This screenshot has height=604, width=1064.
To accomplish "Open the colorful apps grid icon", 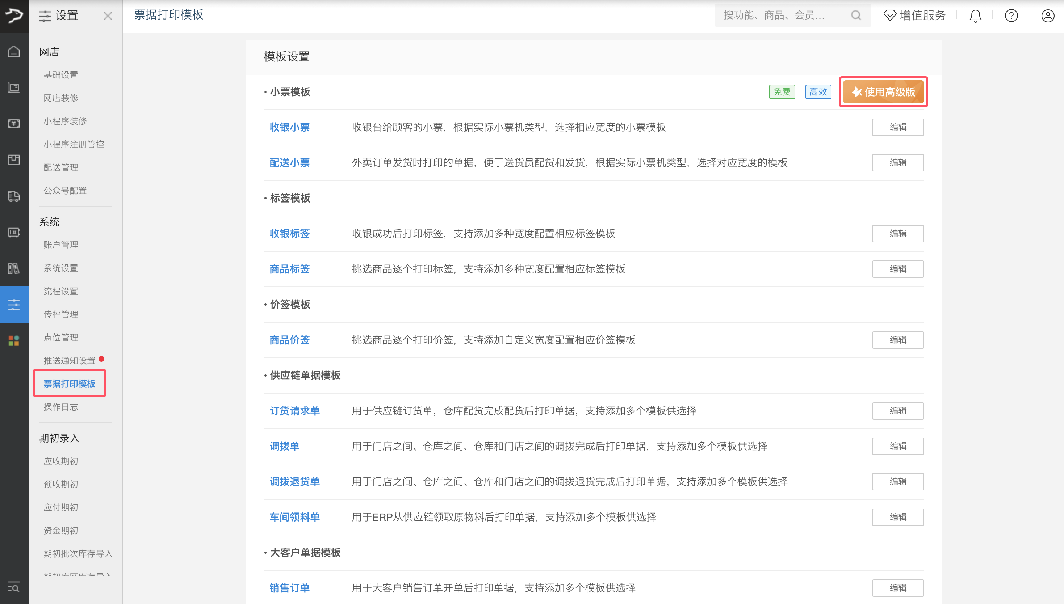I will click(14, 341).
